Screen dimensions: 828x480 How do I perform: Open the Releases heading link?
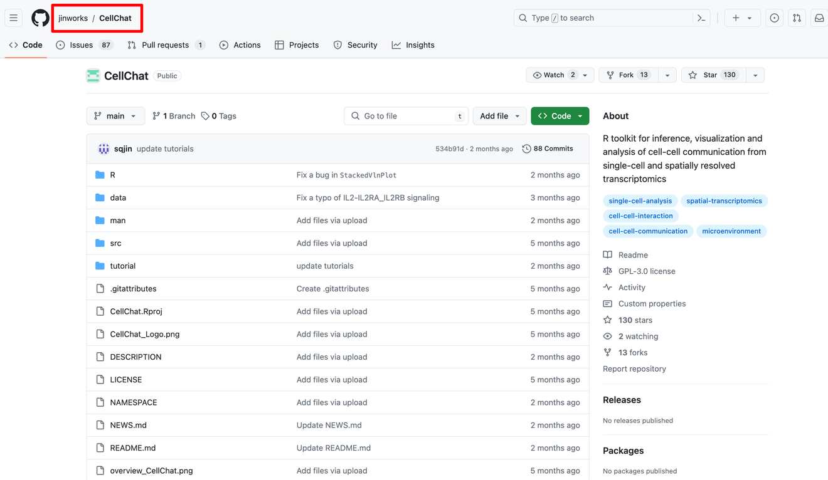point(622,400)
